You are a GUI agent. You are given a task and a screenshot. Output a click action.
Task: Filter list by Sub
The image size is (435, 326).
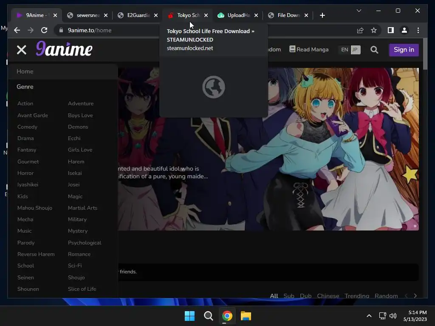pos(289,296)
